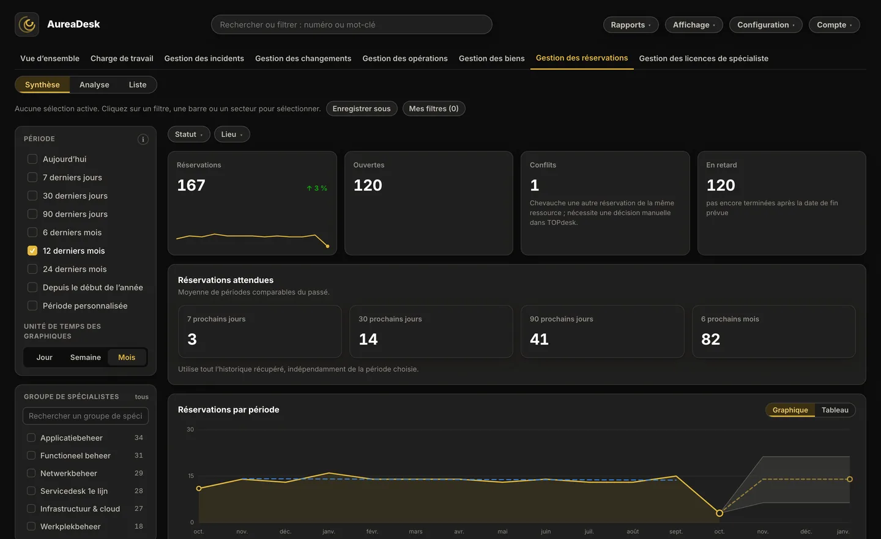The width and height of the screenshot is (881, 539).
Task: Open the Compte menu
Action: point(835,24)
